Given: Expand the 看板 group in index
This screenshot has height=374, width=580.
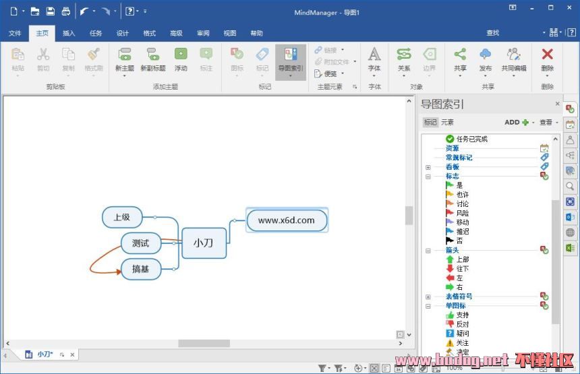Looking at the screenshot, I should coord(428,167).
